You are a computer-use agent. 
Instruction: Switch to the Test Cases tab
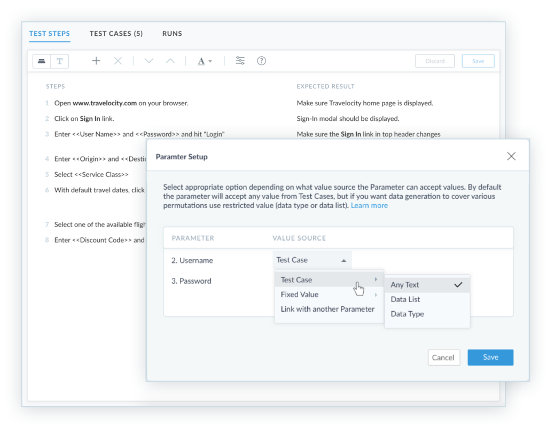pyautogui.click(x=116, y=33)
